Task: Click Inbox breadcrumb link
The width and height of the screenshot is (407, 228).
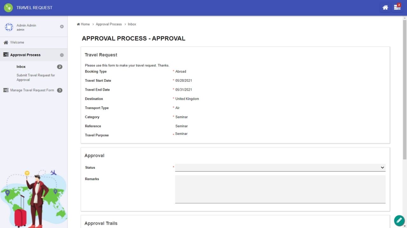Action: (x=132, y=24)
